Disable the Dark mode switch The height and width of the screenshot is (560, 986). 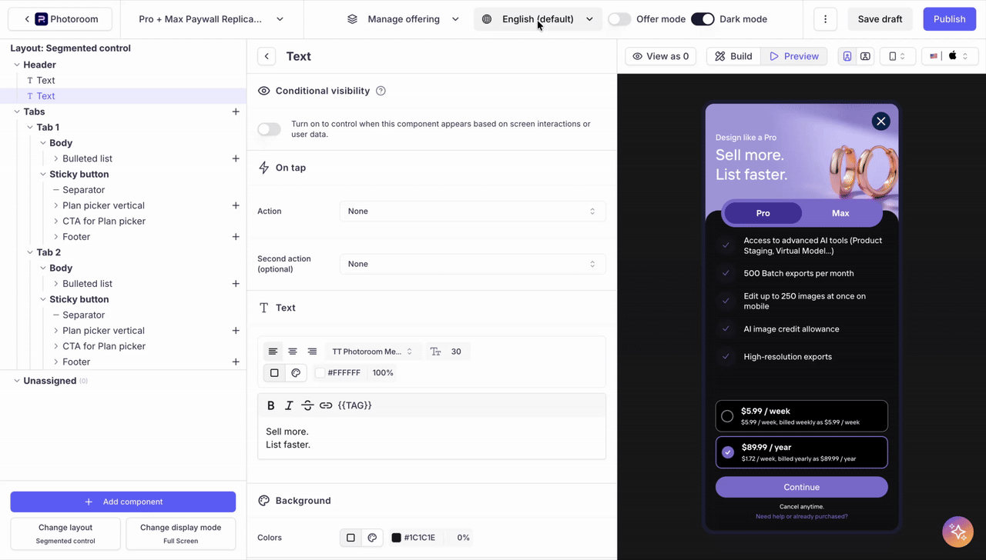pos(703,19)
